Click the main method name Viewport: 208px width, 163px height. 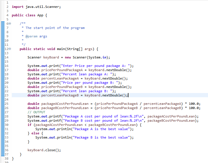point(61,49)
